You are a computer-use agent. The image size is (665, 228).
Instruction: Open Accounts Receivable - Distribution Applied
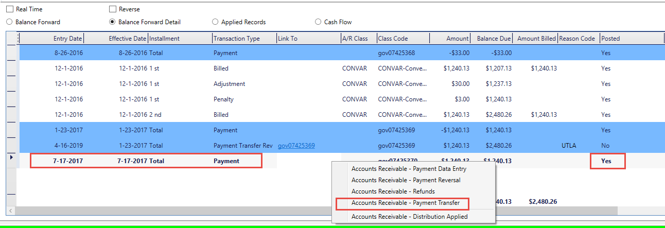point(409,217)
